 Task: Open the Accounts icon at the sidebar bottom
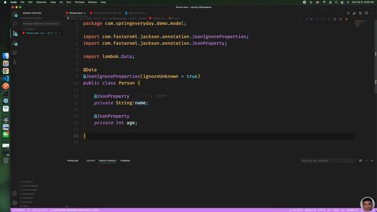[15, 193]
